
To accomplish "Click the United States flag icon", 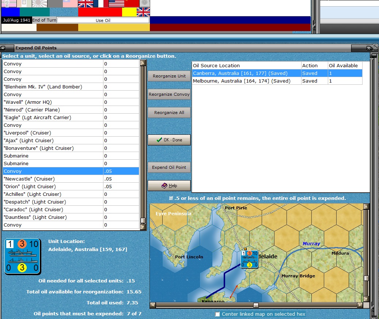I will click(117, 4).
